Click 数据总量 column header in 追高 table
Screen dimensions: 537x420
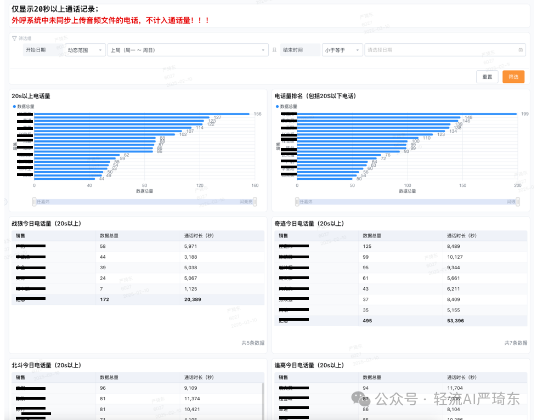(x=372, y=377)
